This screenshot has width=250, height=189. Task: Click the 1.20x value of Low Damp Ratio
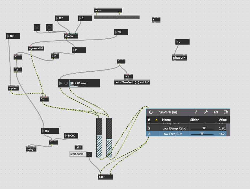pos(223,128)
